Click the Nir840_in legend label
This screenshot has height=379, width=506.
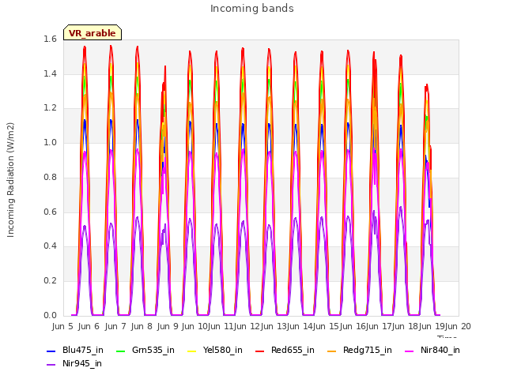click(440, 350)
